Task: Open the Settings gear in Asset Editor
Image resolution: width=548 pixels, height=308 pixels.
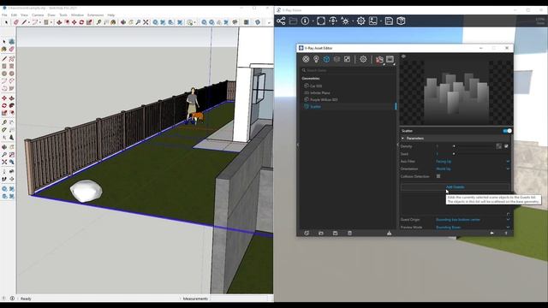Action: [x=363, y=59]
